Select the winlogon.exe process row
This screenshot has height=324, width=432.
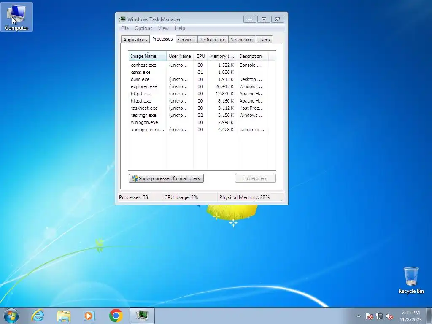pos(198,122)
